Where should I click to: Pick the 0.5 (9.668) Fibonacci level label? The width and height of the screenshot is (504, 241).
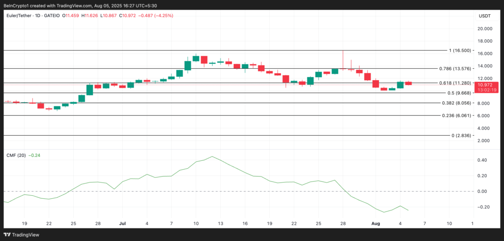pyautogui.click(x=459, y=93)
